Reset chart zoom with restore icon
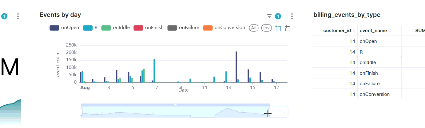Screen dimensions: 425x128 (x=288, y=28)
